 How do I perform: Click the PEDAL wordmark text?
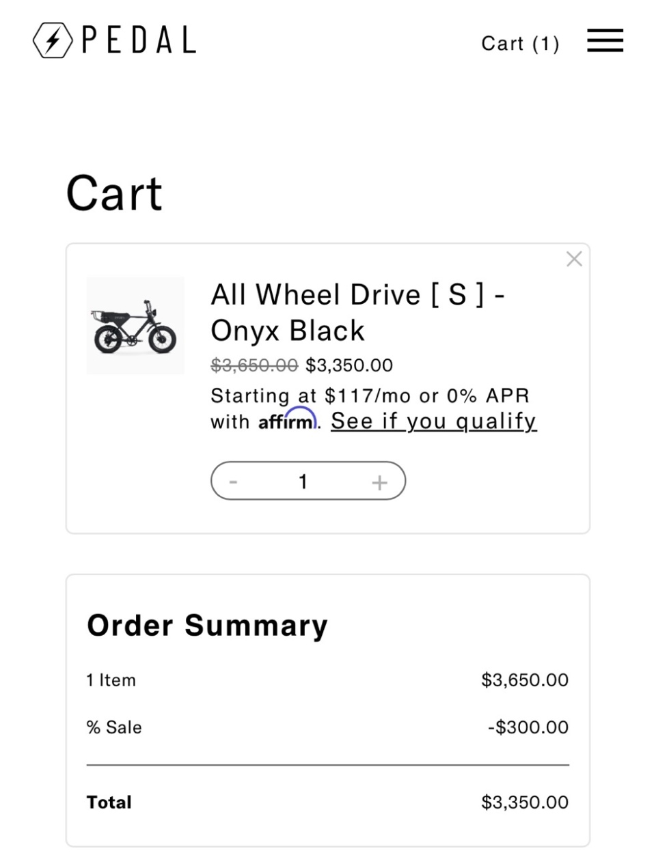139,40
